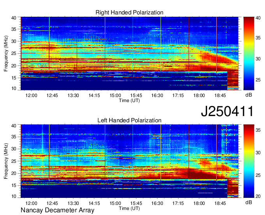Viewport: 265px width, 215px height.
Task: Click 18:45 time tick on left-handed plot
Action: 220,203
